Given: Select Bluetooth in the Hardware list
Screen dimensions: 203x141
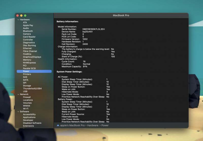Looking at the screenshot, I should (28, 31).
